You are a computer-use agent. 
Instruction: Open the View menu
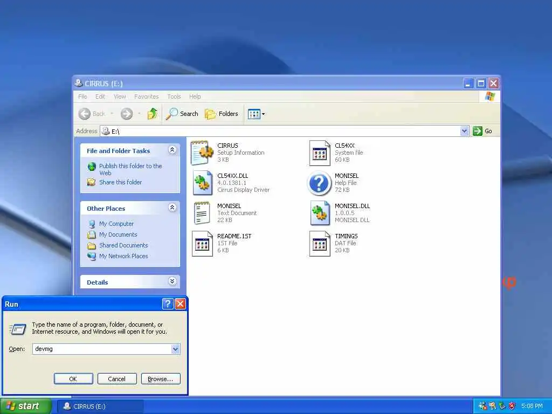coord(120,96)
